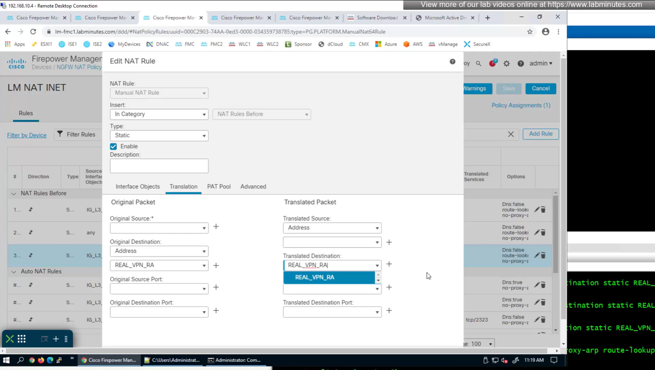Switch to the Interface Objects tab
The height and width of the screenshot is (370, 655).
point(138,187)
